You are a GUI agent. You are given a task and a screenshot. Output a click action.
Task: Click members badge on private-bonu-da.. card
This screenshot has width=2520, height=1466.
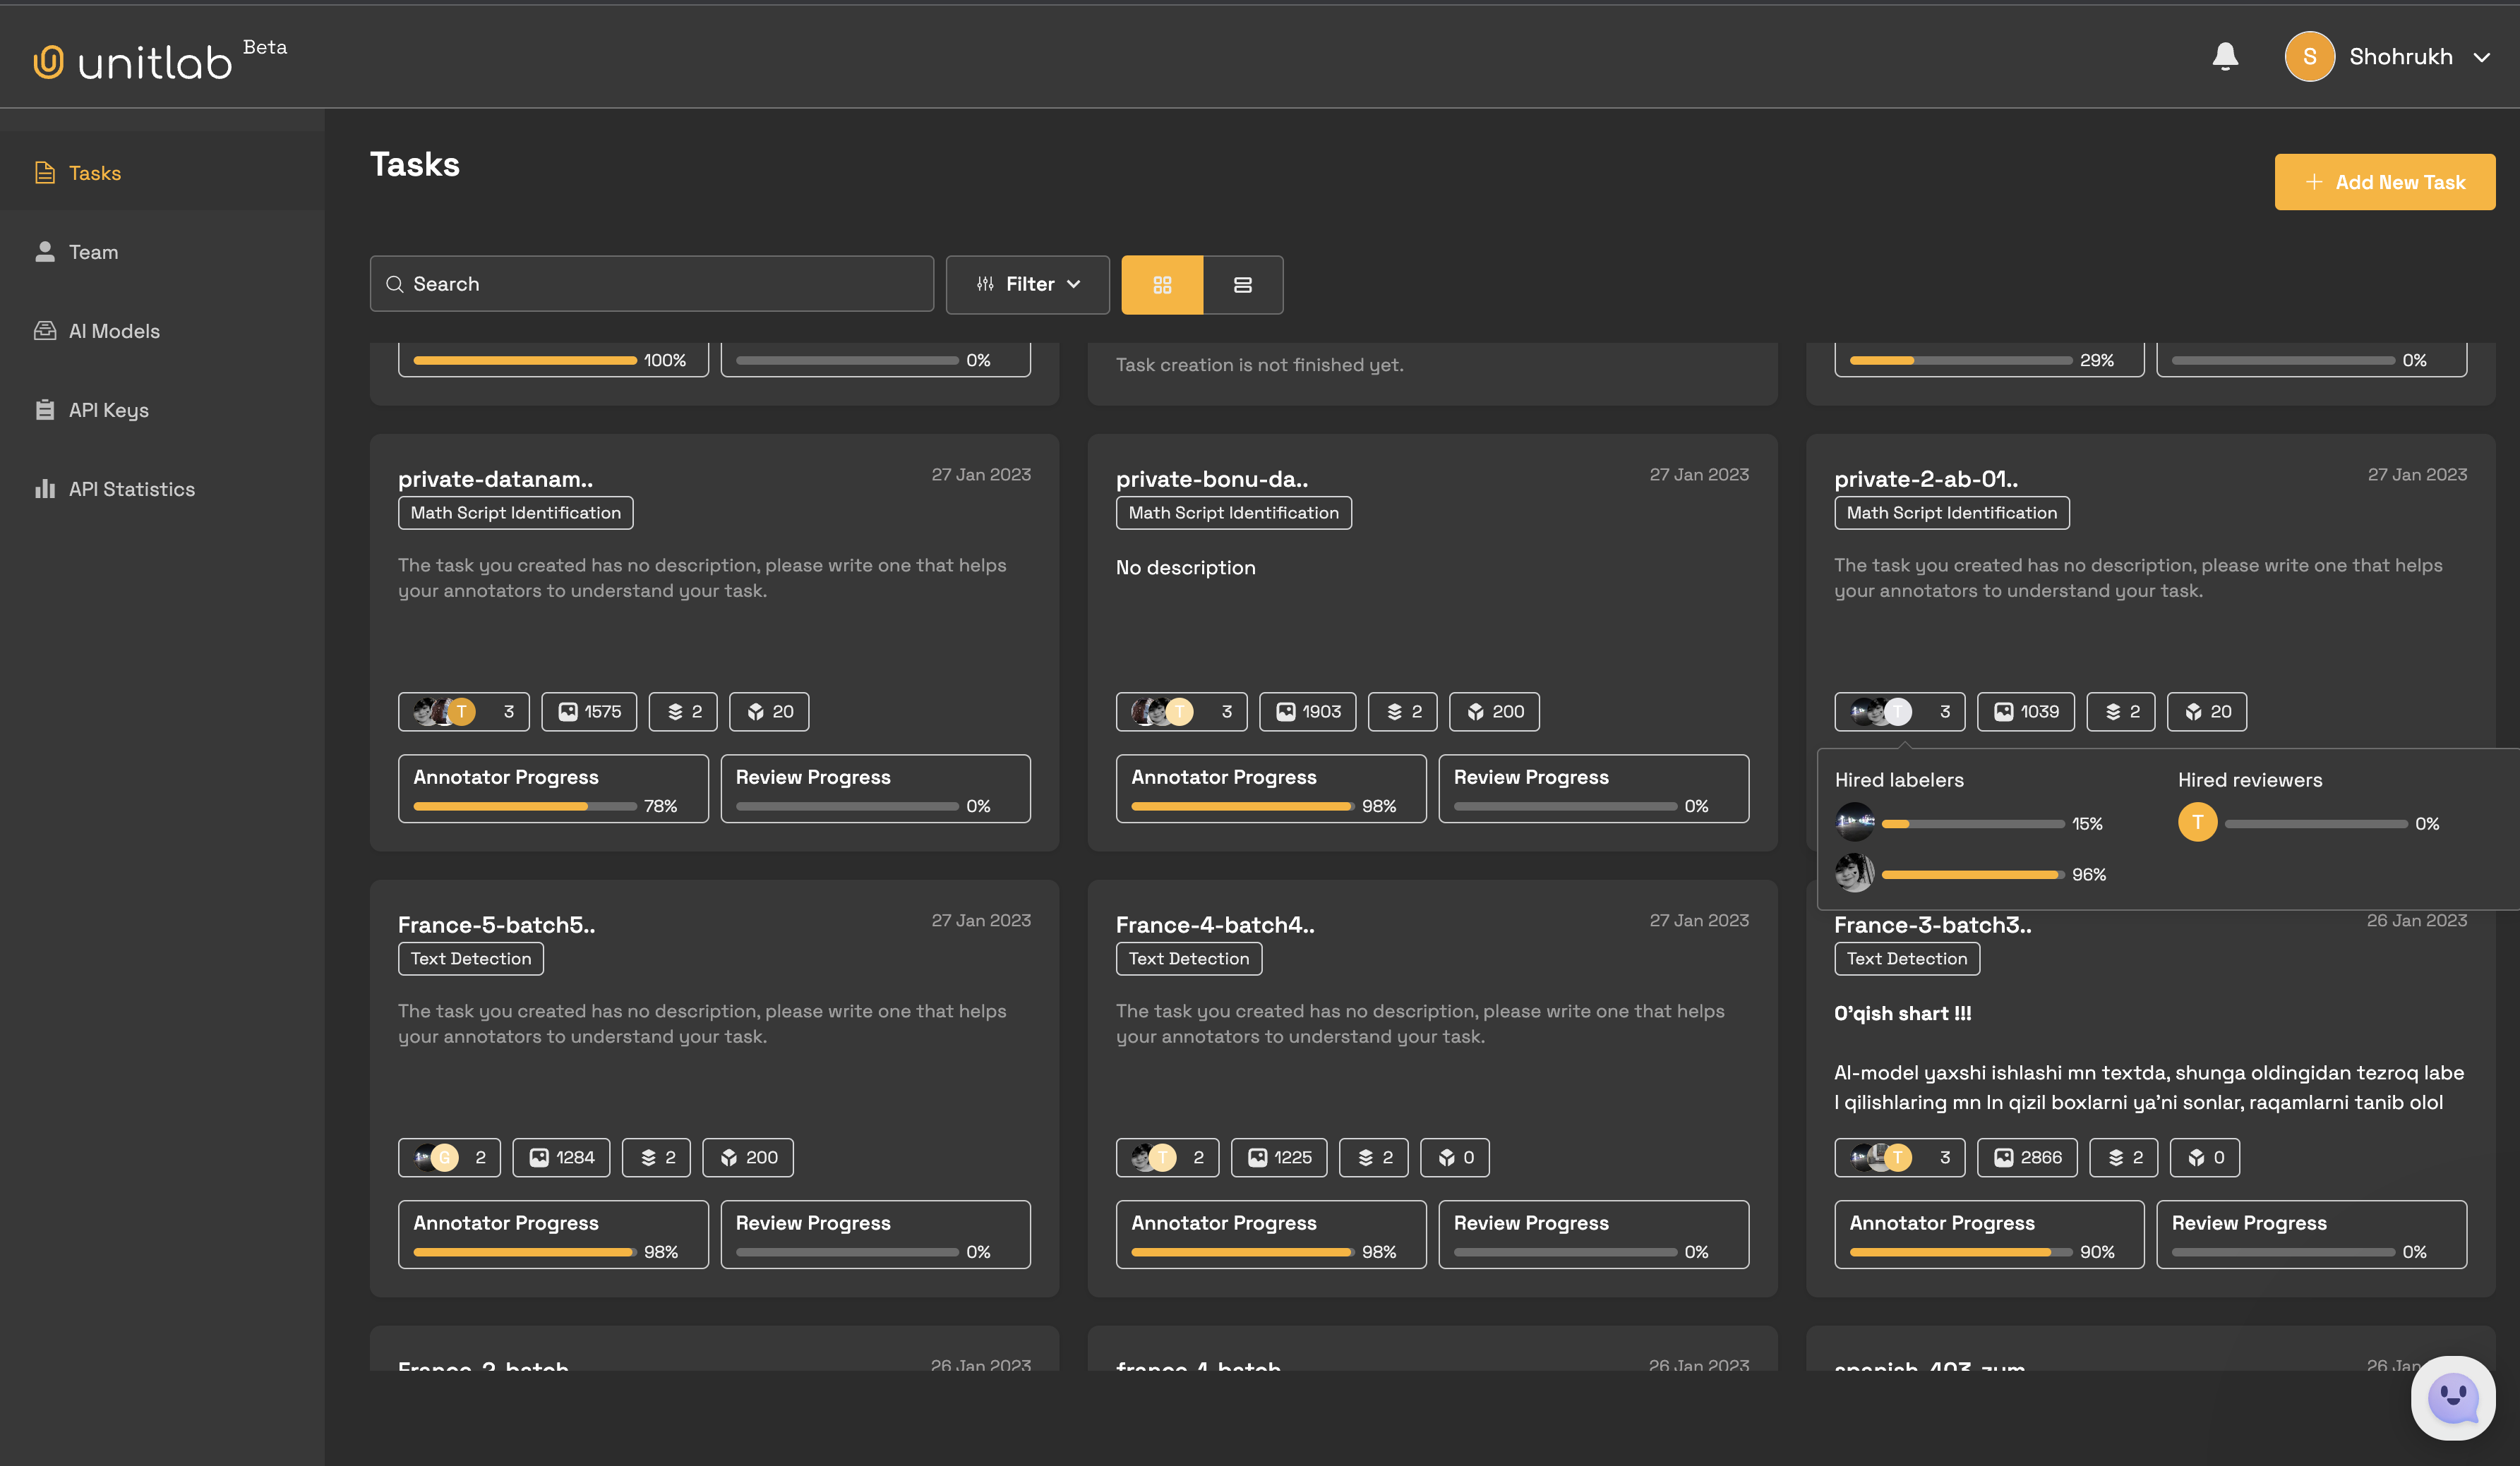1182,712
